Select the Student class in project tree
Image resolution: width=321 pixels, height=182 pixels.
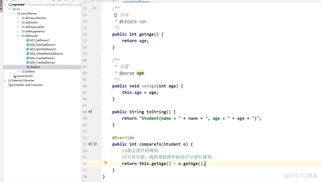[x=35, y=67]
